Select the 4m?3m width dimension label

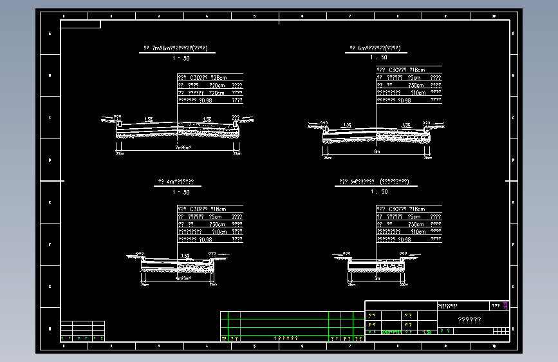click(183, 278)
